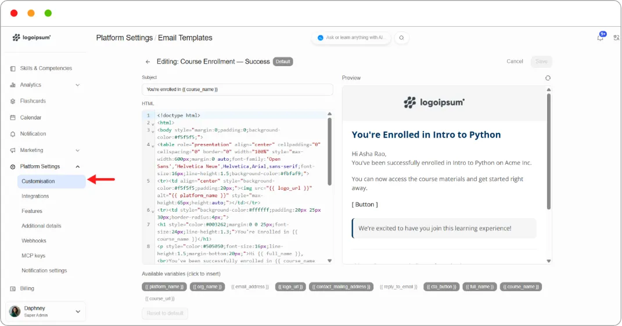Open Integrations settings page

35,196
